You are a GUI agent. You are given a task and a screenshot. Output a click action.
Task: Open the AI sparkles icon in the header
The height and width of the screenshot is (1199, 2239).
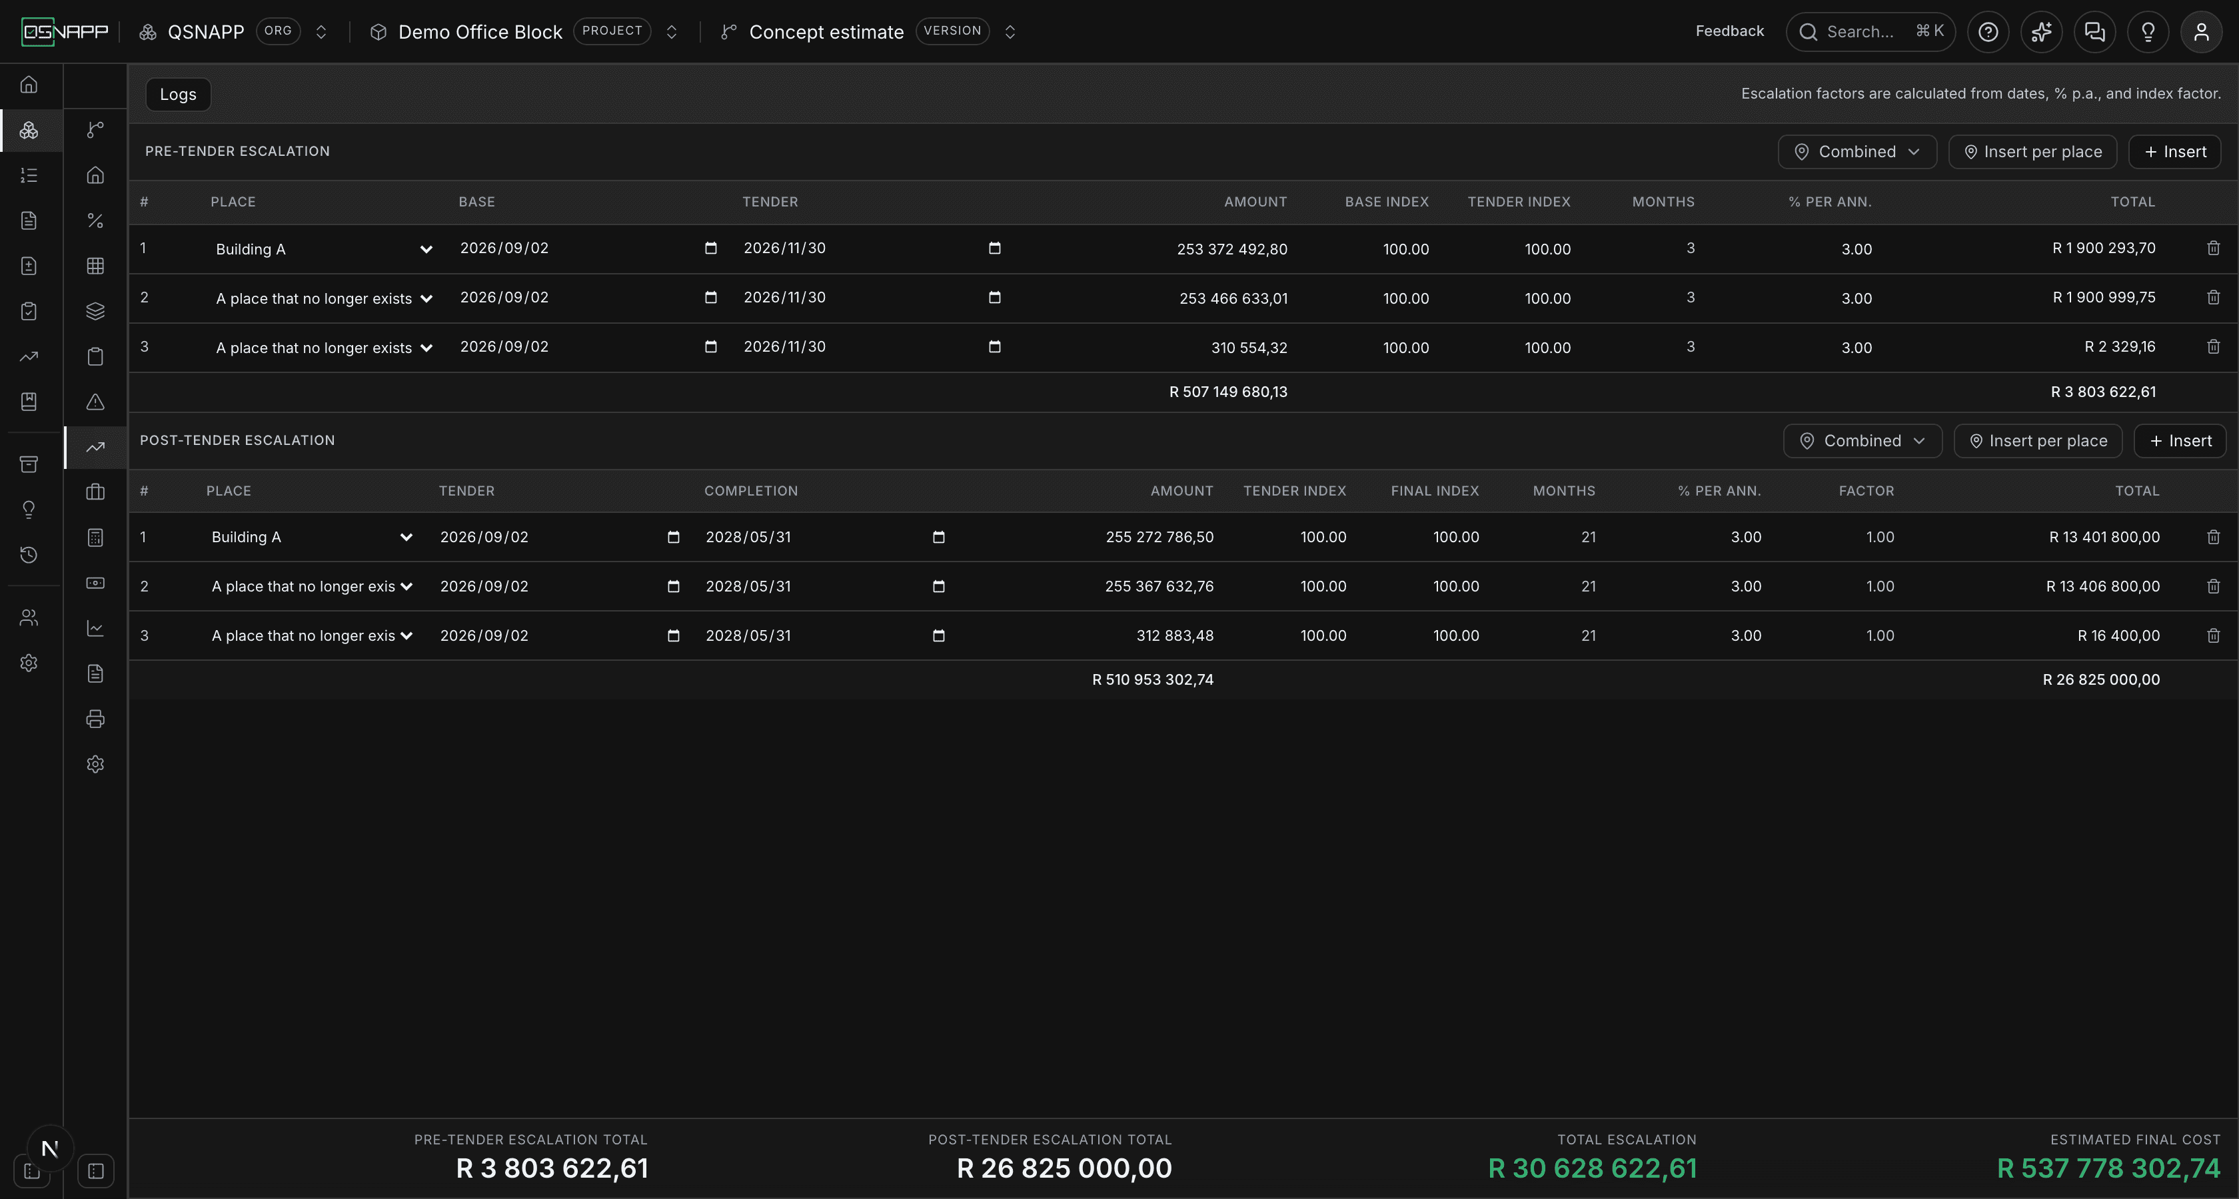tap(2041, 32)
